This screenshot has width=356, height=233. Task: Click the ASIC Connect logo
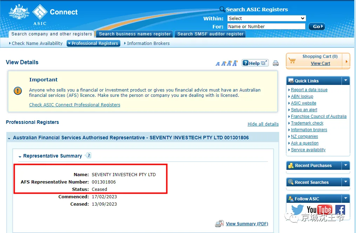(x=43, y=14)
